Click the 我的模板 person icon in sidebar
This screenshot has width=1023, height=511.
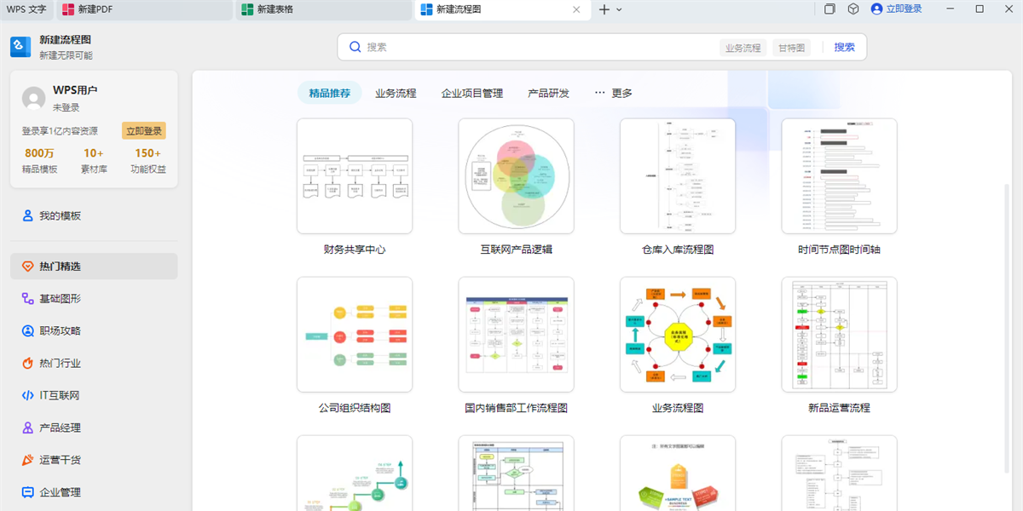(27, 216)
